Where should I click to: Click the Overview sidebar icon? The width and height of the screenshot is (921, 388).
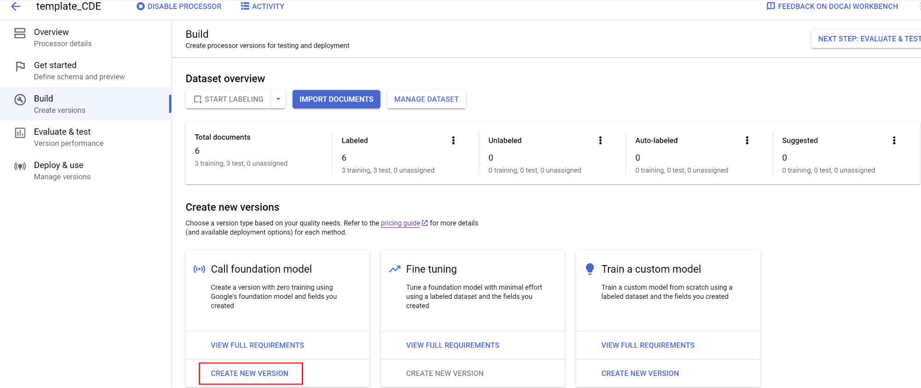(x=20, y=33)
